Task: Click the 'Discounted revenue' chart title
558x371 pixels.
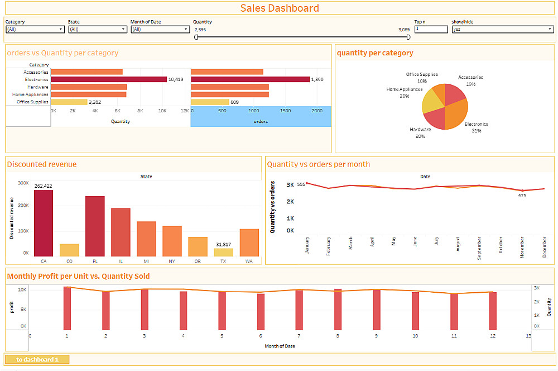Action: click(x=42, y=164)
